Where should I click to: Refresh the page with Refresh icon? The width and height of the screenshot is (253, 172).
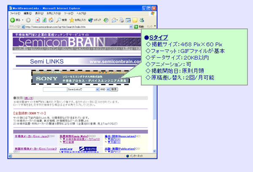coord(44,20)
